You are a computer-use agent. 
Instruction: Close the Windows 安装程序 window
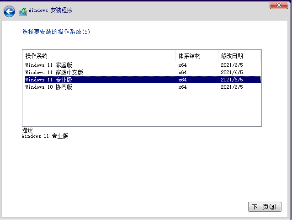(x=278, y=5)
